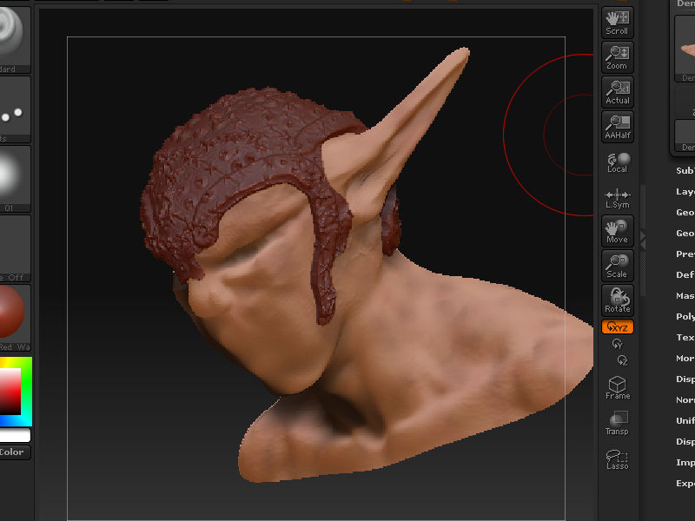
Task: Select the white secondary color swatch
Action: coord(15,436)
